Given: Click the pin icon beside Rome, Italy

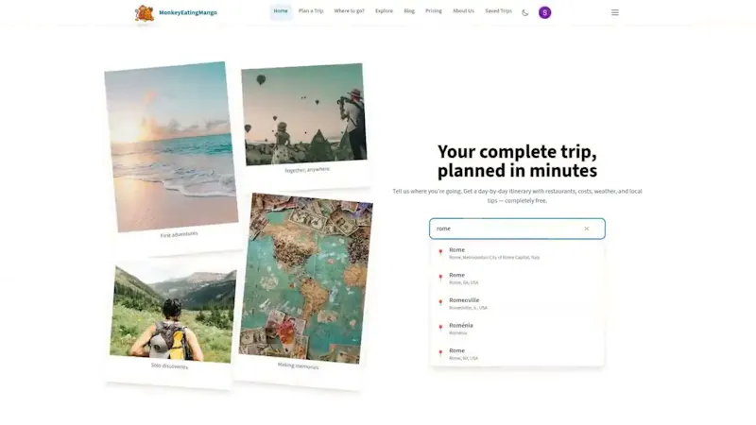Looking at the screenshot, I should [x=440, y=252].
